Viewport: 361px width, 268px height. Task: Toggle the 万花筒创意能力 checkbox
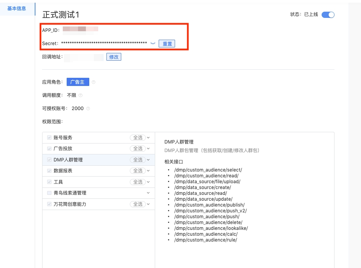pos(49,204)
